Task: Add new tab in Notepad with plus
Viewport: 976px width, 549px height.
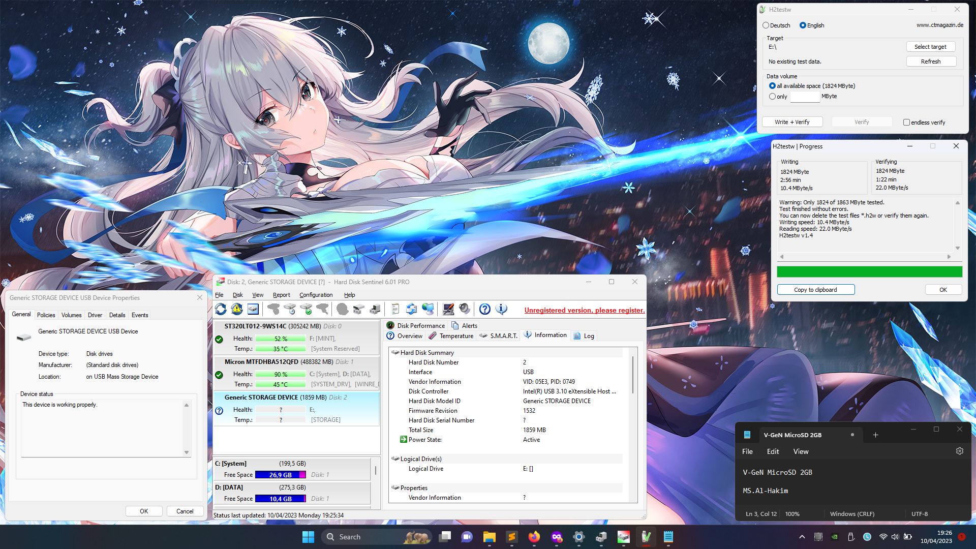Action: click(875, 435)
